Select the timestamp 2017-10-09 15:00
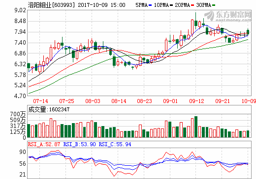The height and width of the screenshot is (179, 256). (x=101, y=5)
